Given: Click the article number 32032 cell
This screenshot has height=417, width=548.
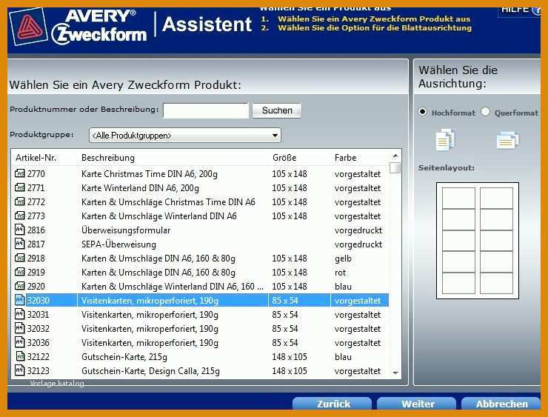Looking at the screenshot, I should coord(38,329).
